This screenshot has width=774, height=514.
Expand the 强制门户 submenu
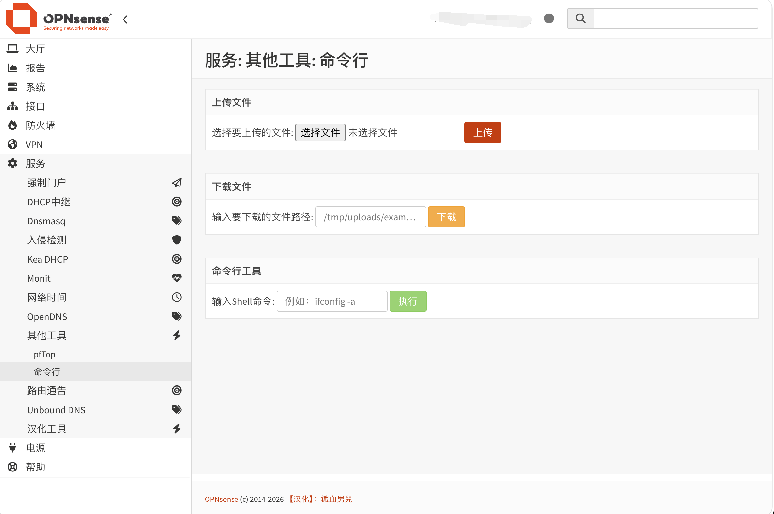96,183
